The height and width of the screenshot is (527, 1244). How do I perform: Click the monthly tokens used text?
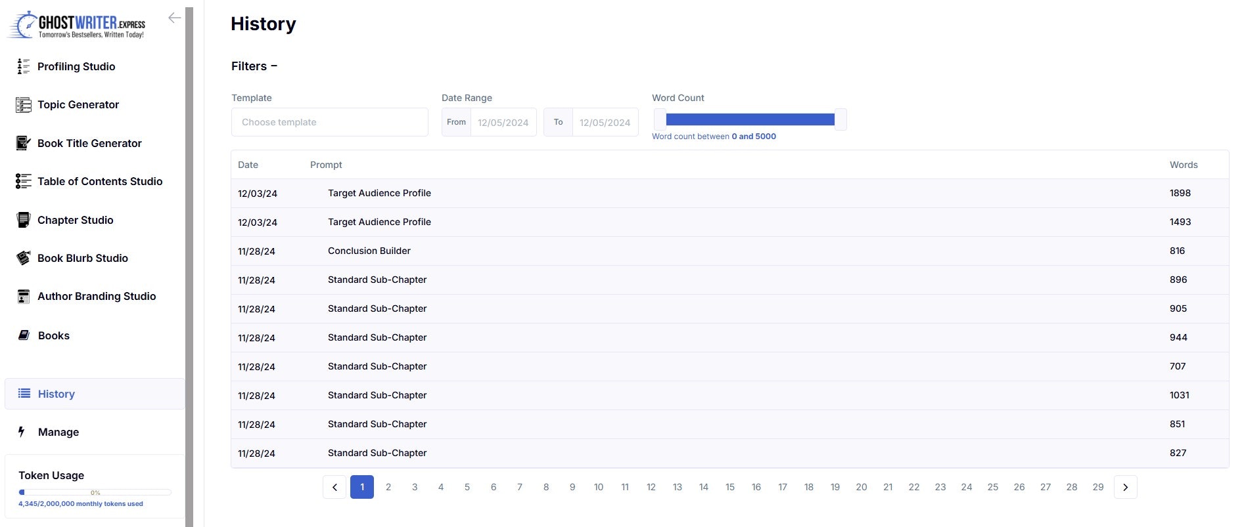pyautogui.click(x=81, y=504)
